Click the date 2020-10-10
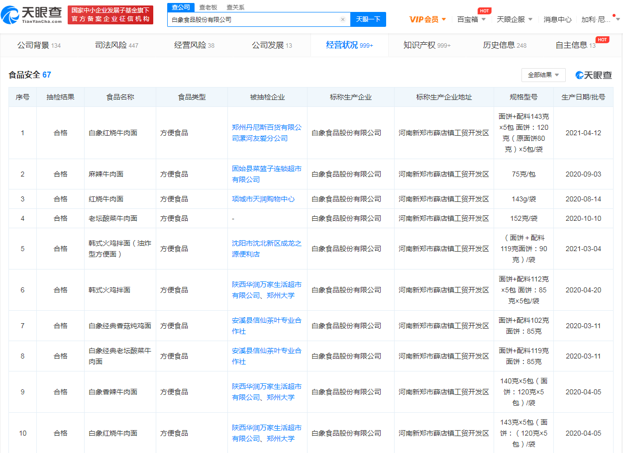The width and height of the screenshot is (623, 453). pyautogui.click(x=583, y=218)
